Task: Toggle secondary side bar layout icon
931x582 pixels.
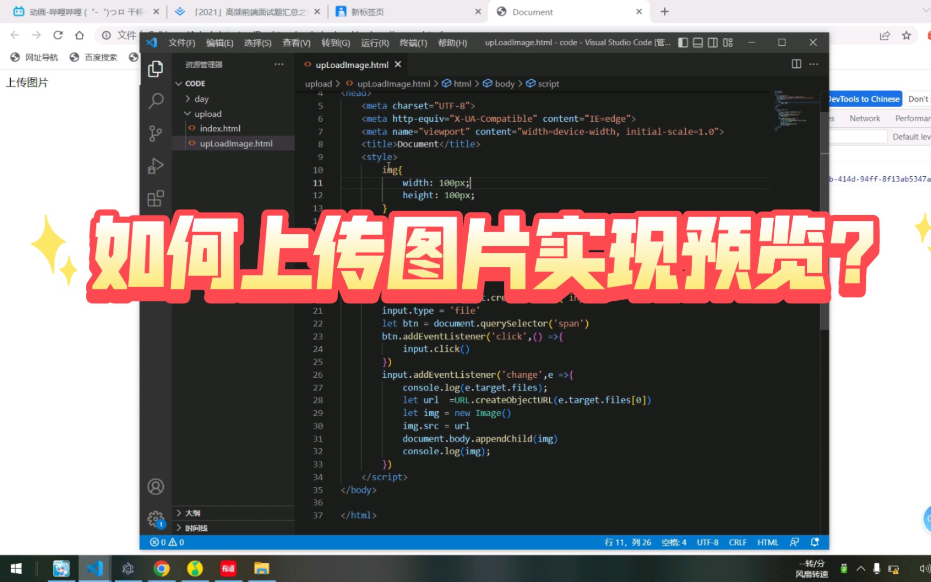Action: (713, 43)
